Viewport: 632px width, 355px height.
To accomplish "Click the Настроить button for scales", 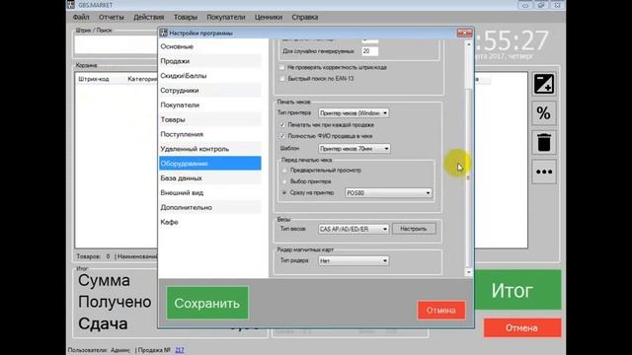I will coord(414,229).
